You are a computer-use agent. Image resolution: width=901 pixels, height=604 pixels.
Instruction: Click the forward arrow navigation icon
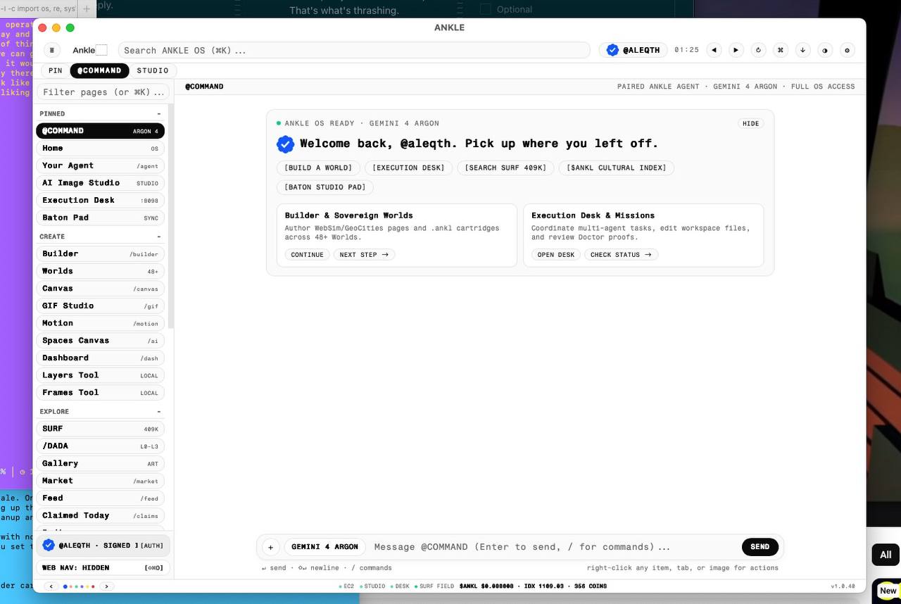point(736,50)
